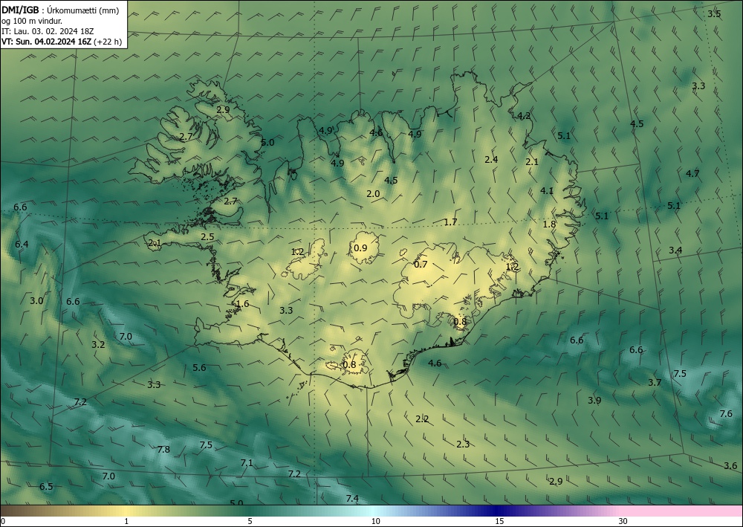Click the 7.8 precipitation value
The image size is (743, 527).
coord(163,449)
